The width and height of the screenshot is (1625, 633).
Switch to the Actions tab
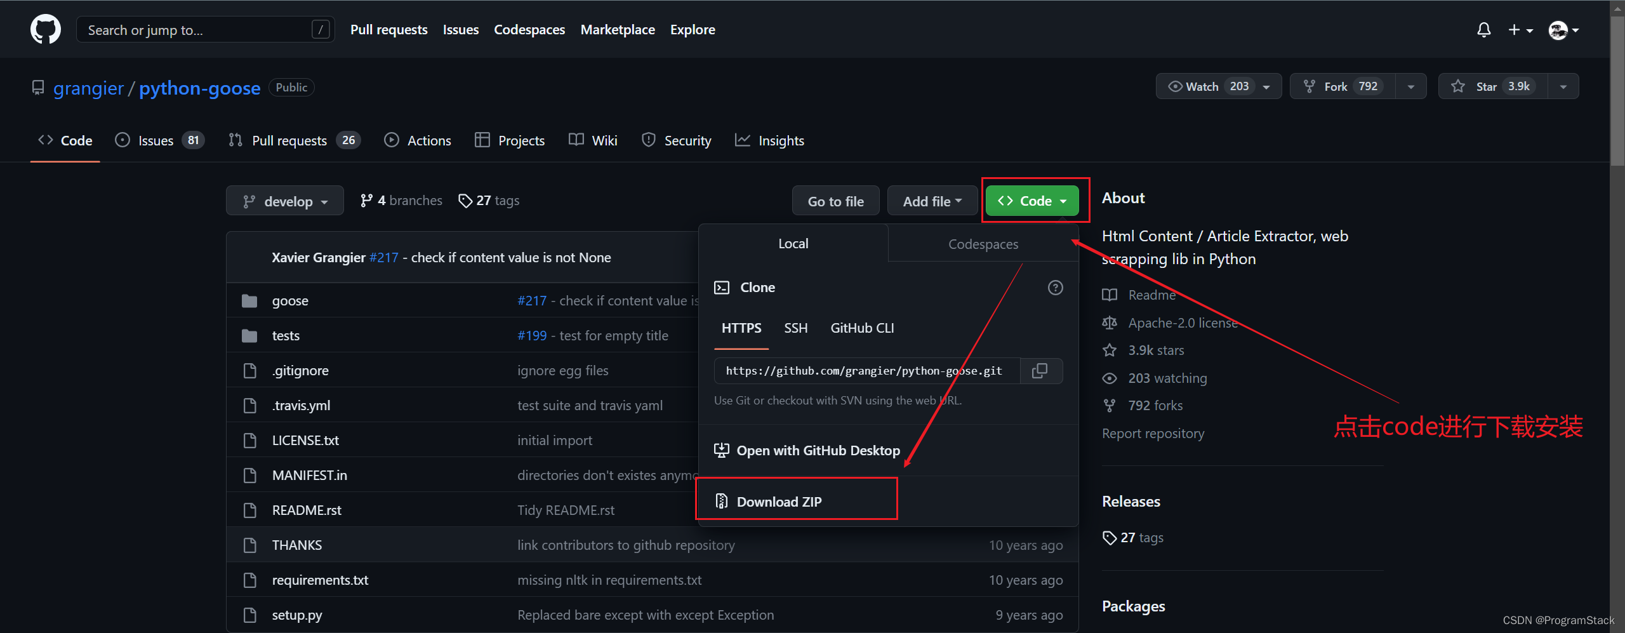tap(418, 140)
